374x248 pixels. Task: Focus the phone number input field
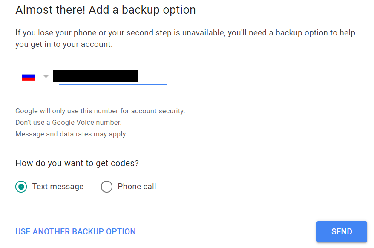[112, 77]
